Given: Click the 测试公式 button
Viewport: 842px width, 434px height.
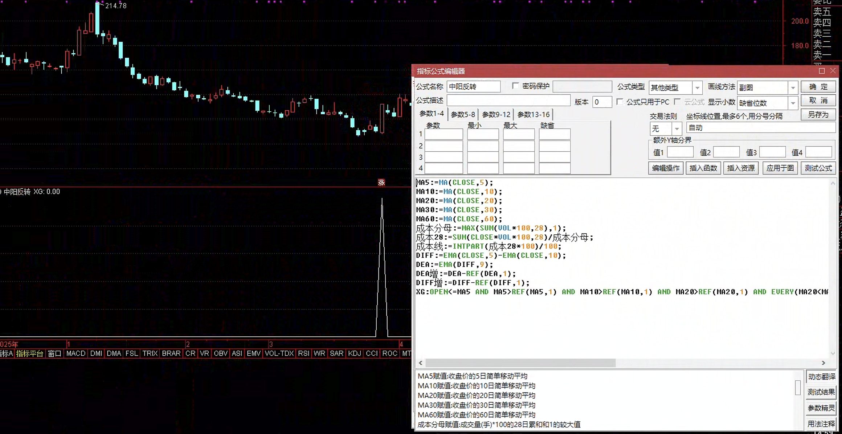Looking at the screenshot, I should point(818,168).
